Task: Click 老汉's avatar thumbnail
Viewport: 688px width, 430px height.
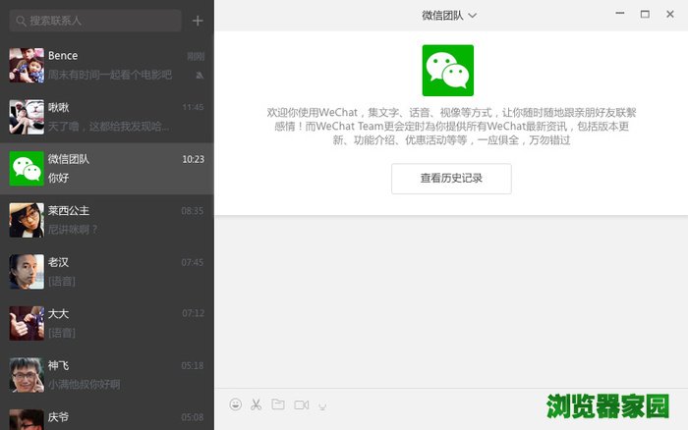Action: (27, 272)
